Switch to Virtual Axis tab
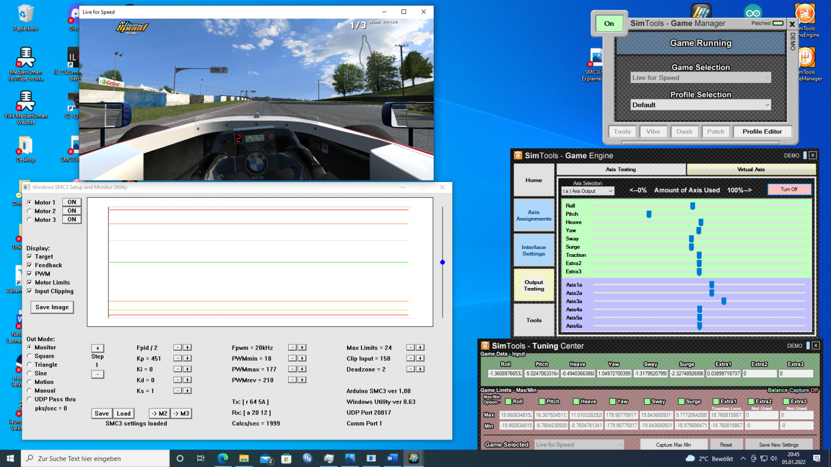831x467 pixels. tap(751, 169)
